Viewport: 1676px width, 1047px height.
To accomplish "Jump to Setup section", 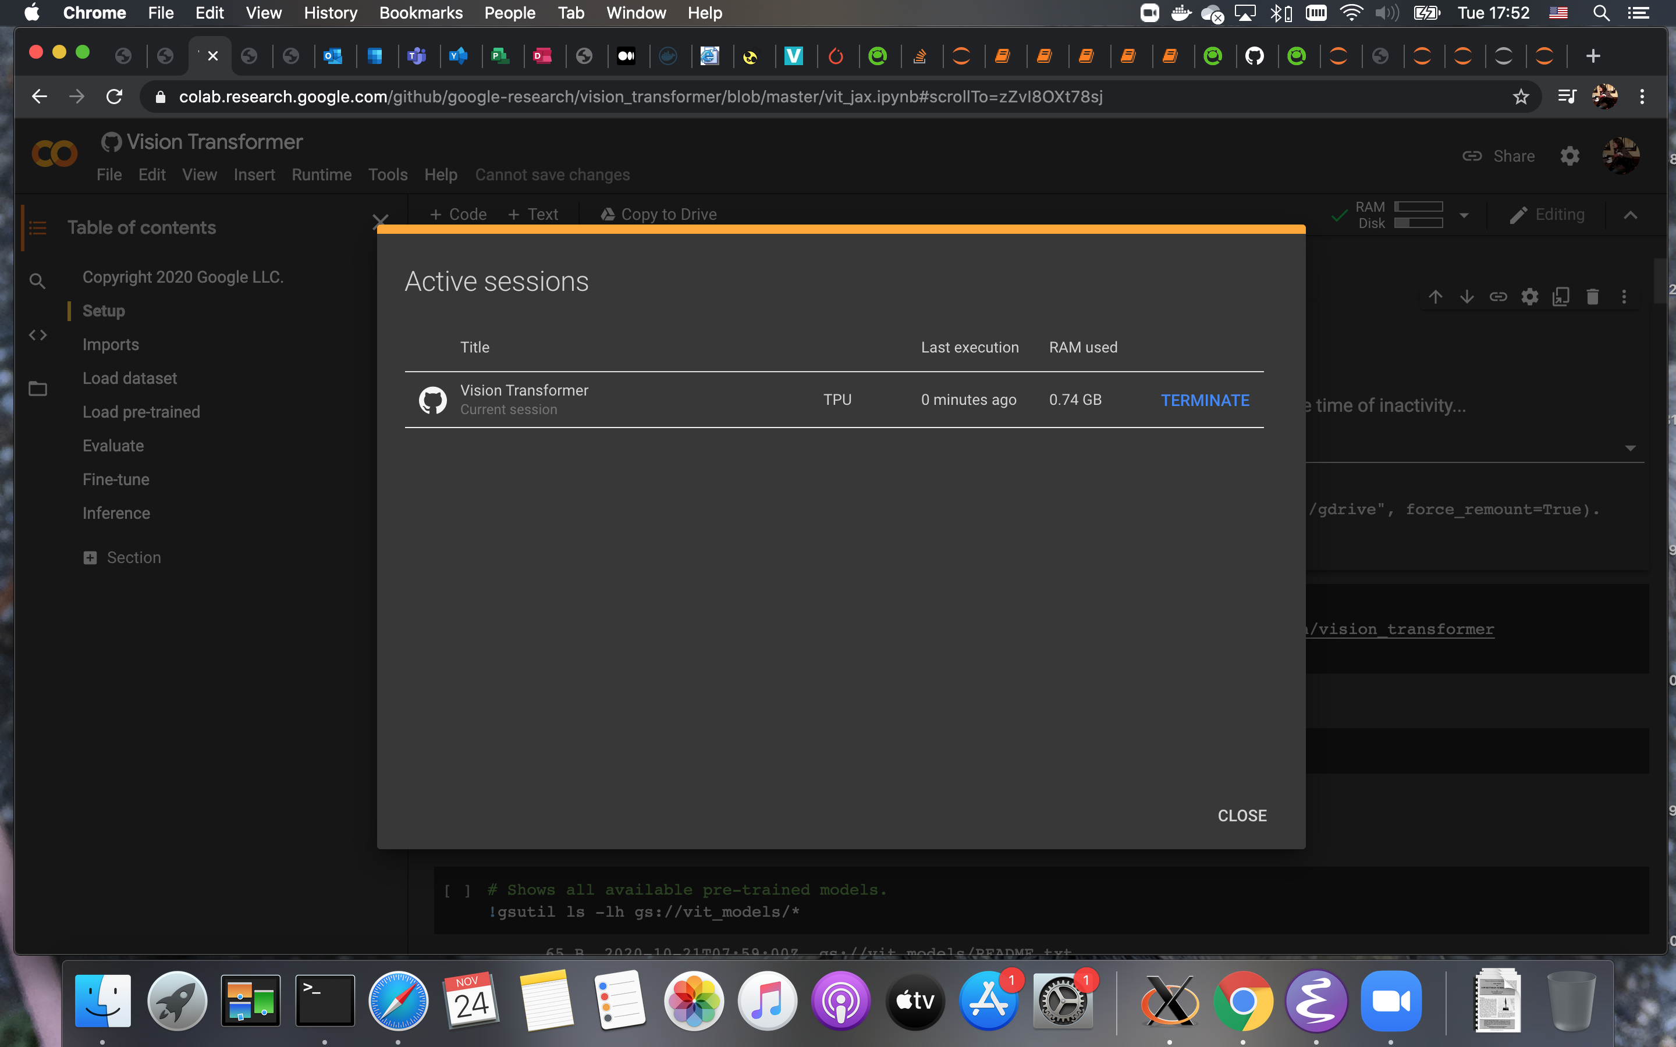I will (x=104, y=311).
